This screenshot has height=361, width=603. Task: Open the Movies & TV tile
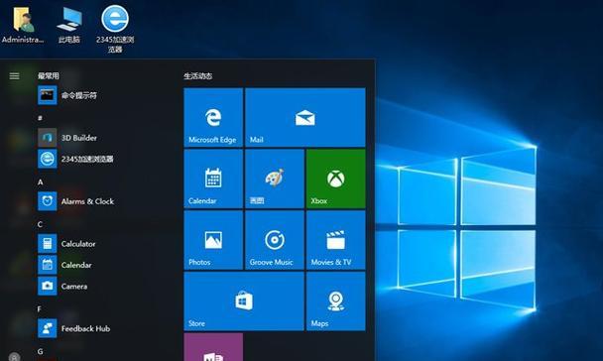[x=336, y=240]
